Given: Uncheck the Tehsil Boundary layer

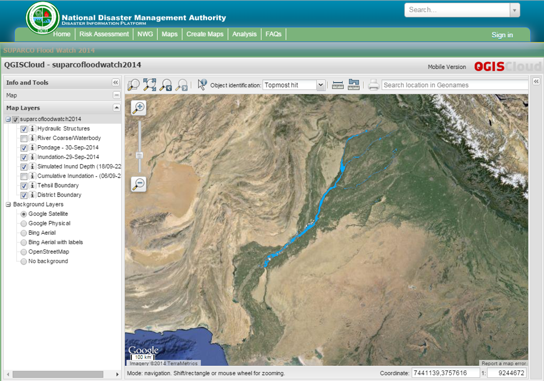Looking at the screenshot, I should [24, 186].
